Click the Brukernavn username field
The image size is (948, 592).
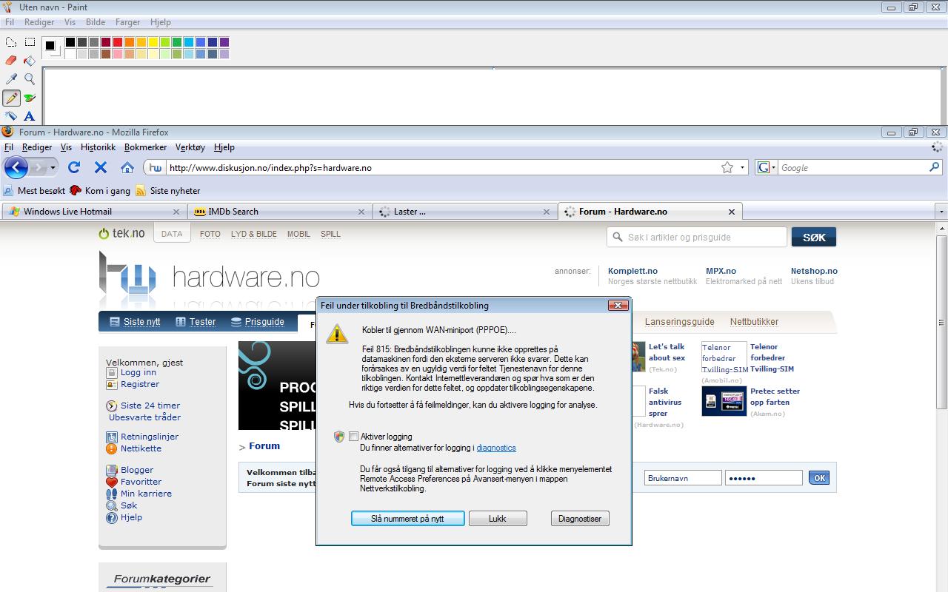pyautogui.click(x=683, y=478)
